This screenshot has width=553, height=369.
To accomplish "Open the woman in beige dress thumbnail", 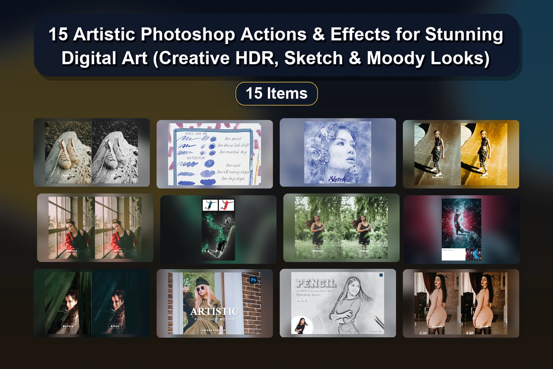I will (x=461, y=303).
